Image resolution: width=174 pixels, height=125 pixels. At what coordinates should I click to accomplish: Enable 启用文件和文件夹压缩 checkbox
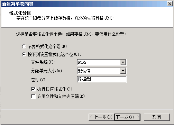[x=33, y=96]
